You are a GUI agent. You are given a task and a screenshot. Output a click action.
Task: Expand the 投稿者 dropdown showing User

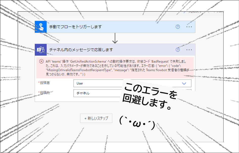coord(132,83)
